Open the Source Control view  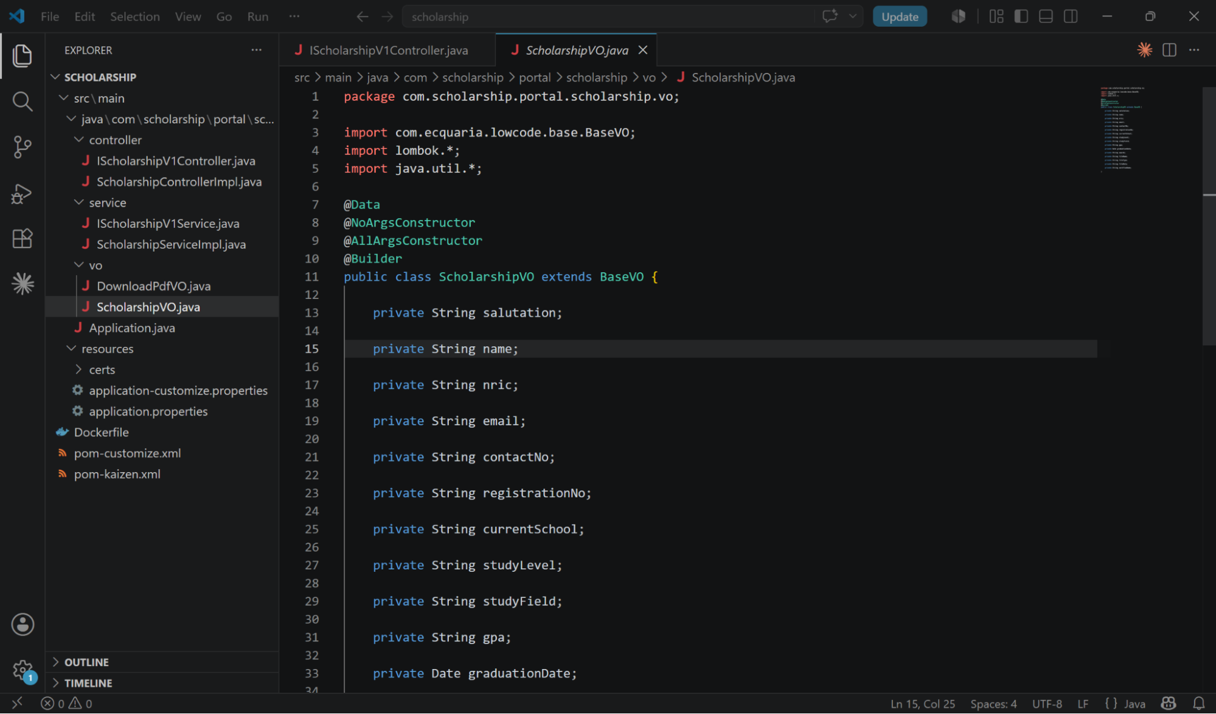[x=23, y=147]
